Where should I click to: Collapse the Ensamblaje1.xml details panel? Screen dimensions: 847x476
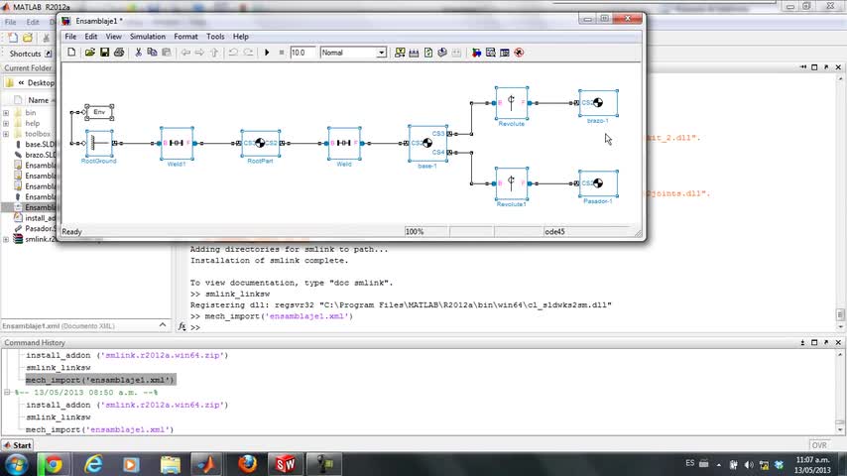pyautogui.click(x=163, y=325)
